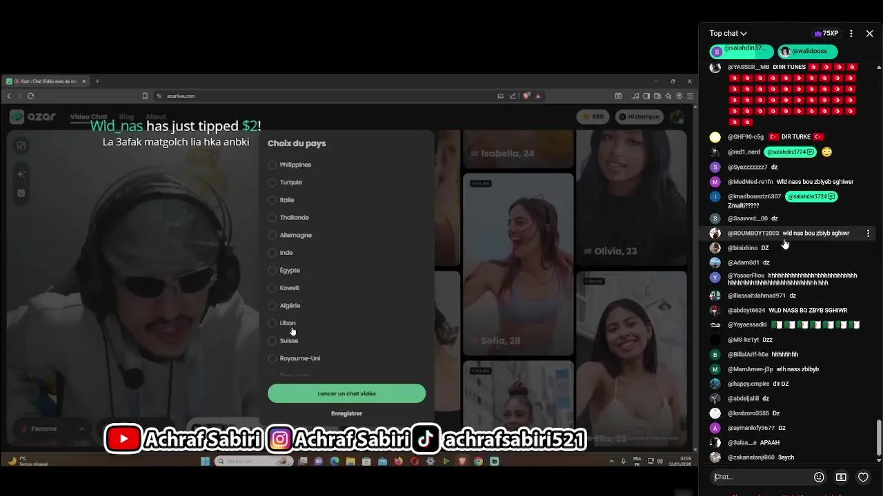The width and height of the screenshot is (883, 496).
Task: Go back in the browser
Action: tap(9, 96)
